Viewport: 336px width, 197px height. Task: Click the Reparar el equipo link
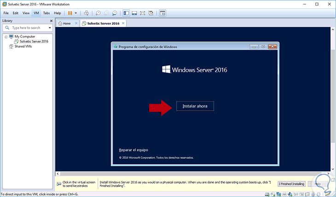coord(133,150)
